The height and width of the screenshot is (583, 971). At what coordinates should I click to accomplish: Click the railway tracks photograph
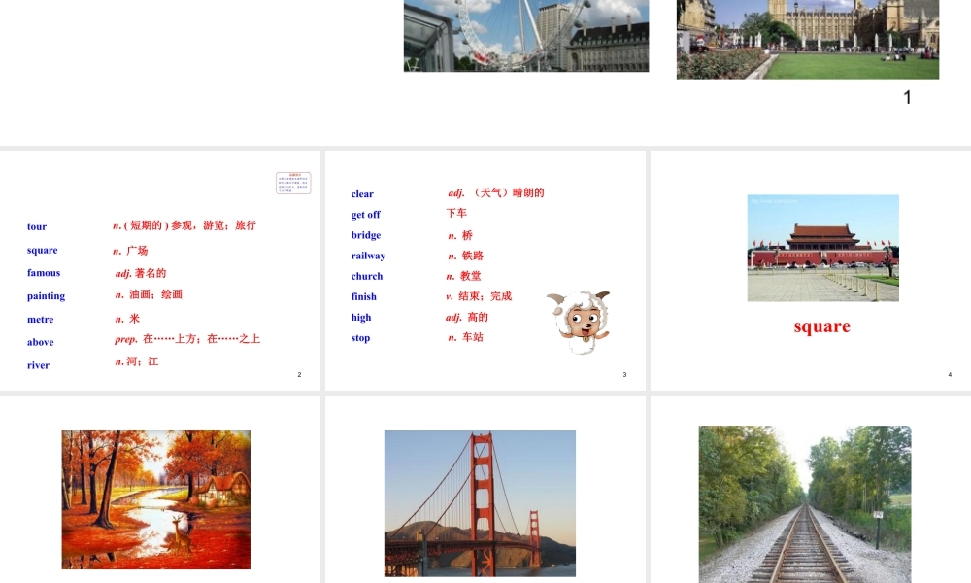pyautogui.click(x=804, y=503)
